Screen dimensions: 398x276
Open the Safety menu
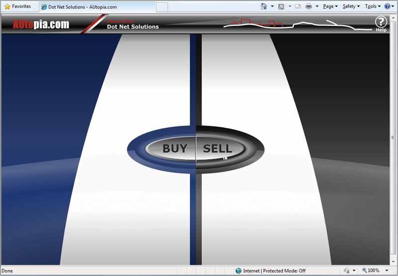coord(350,6)
